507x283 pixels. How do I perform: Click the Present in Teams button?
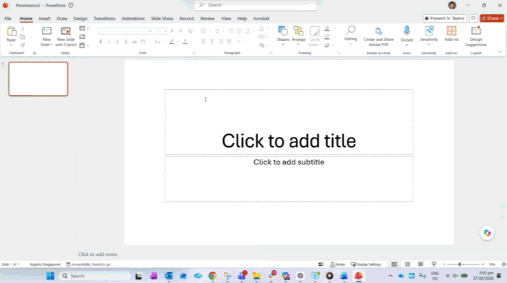click(445, 18)
